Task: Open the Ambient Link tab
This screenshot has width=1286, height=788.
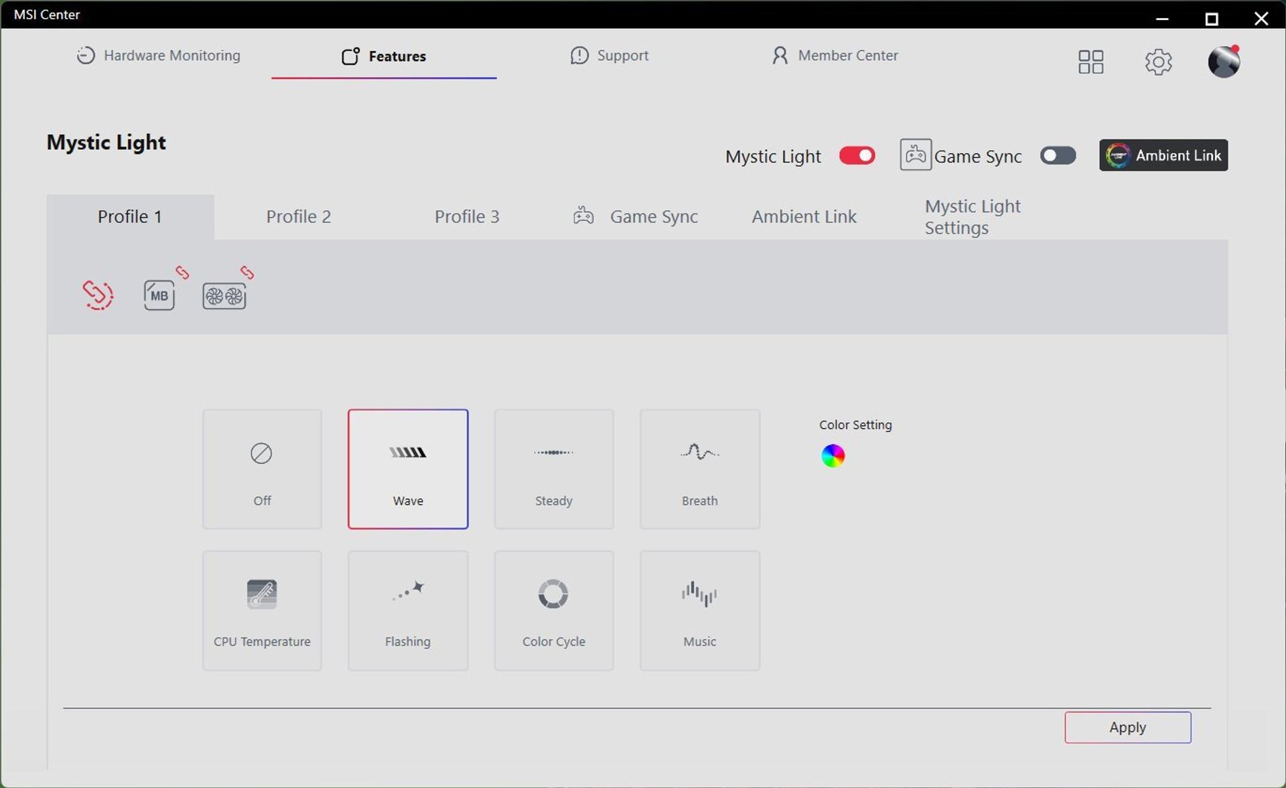Action: (x=804, y=217)
